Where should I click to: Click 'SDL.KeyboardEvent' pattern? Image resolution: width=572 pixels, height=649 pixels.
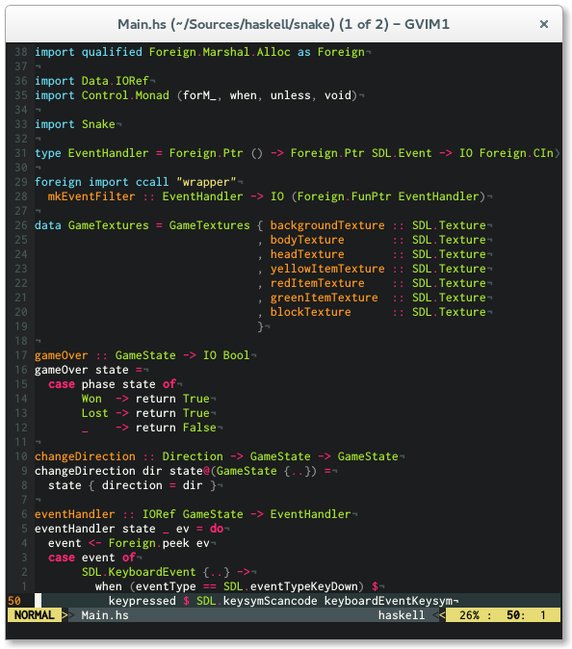[x=139, y=572]
